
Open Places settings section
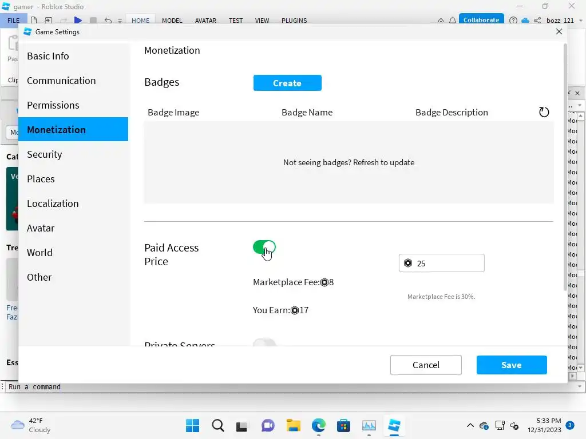[73, 179]
